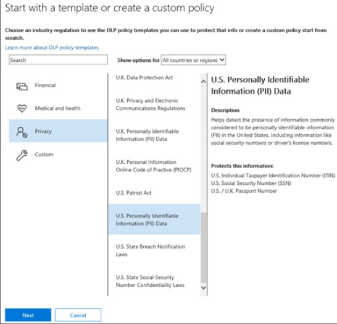
Task: Open the All countries or regions dropdown
Action: (x=193, y=60)
